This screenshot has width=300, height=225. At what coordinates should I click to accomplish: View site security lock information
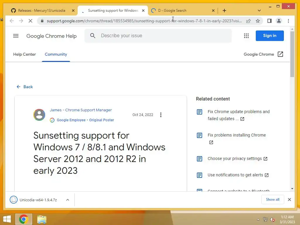[x=42, y=21]
